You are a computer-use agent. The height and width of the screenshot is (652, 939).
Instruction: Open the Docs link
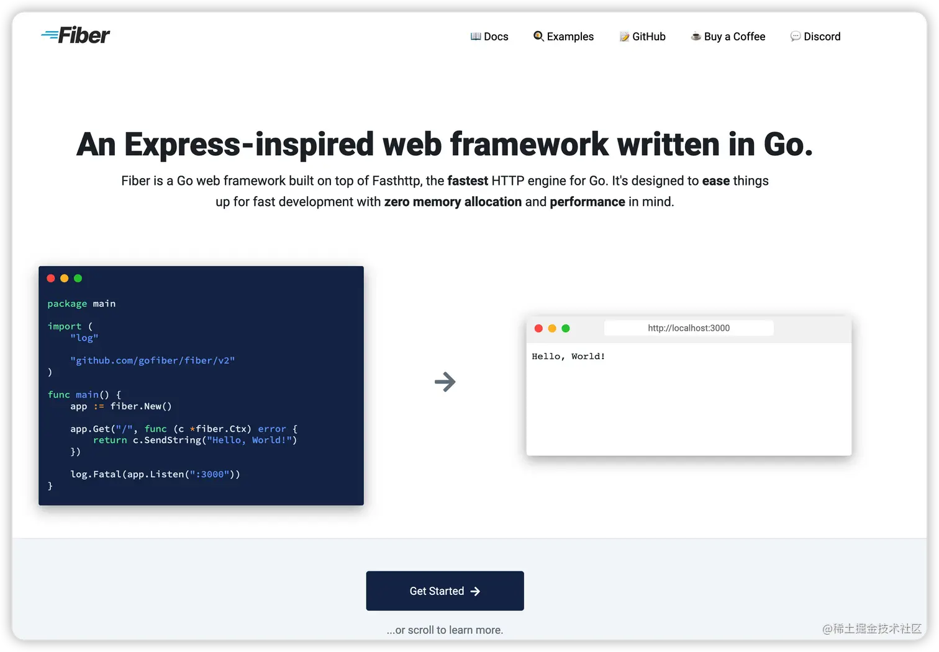489,37
